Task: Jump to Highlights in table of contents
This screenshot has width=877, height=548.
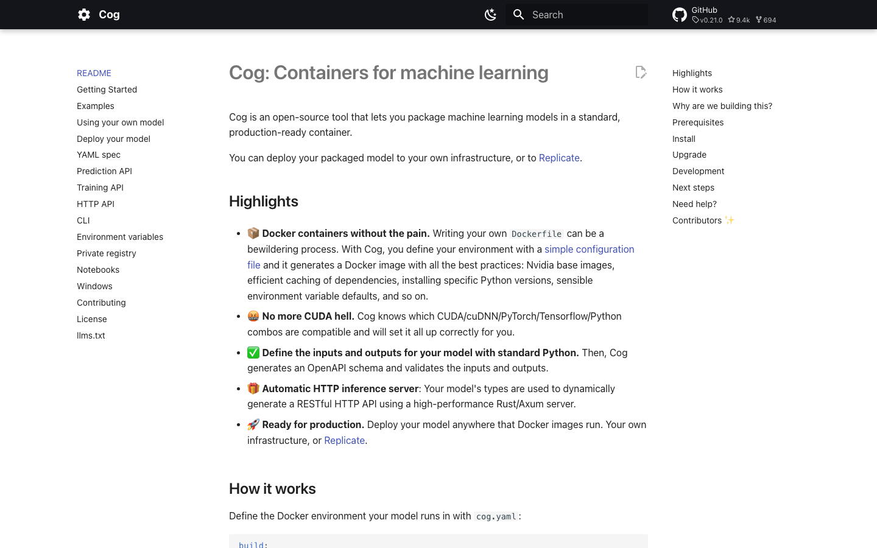Action: point(692,73)
